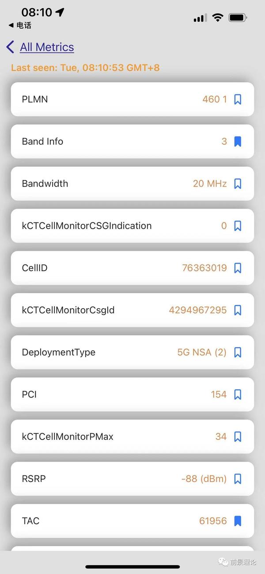Bookmark the DeploymentType metric

pyautogui.click(x=238, y=352)
